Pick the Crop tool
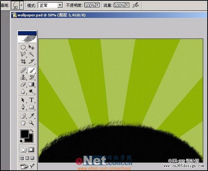The width and height of the screenshot is (208, 171). (x=23, y=61)
